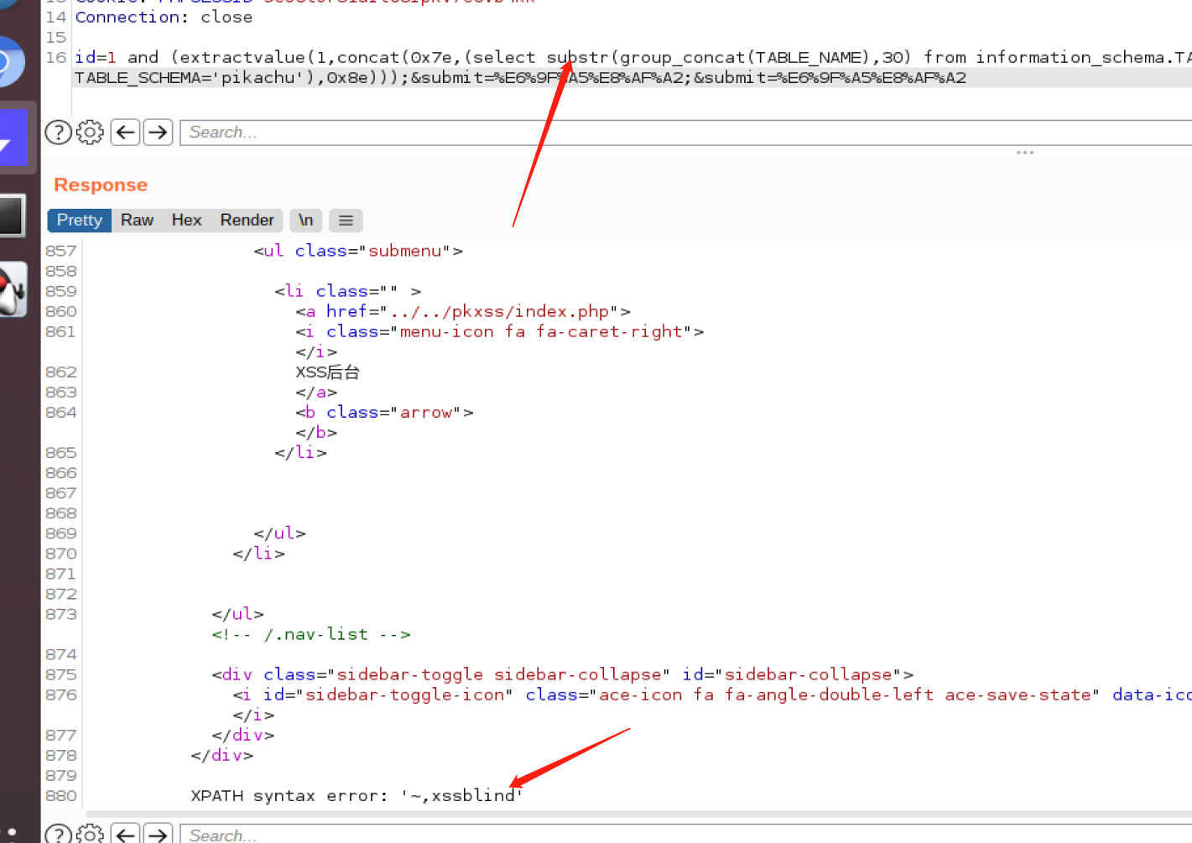Open response hamburger options menu
Image resolution: width=1192 pixels, height=843 pixels.
pyautogui.click(x=346, y=220)
